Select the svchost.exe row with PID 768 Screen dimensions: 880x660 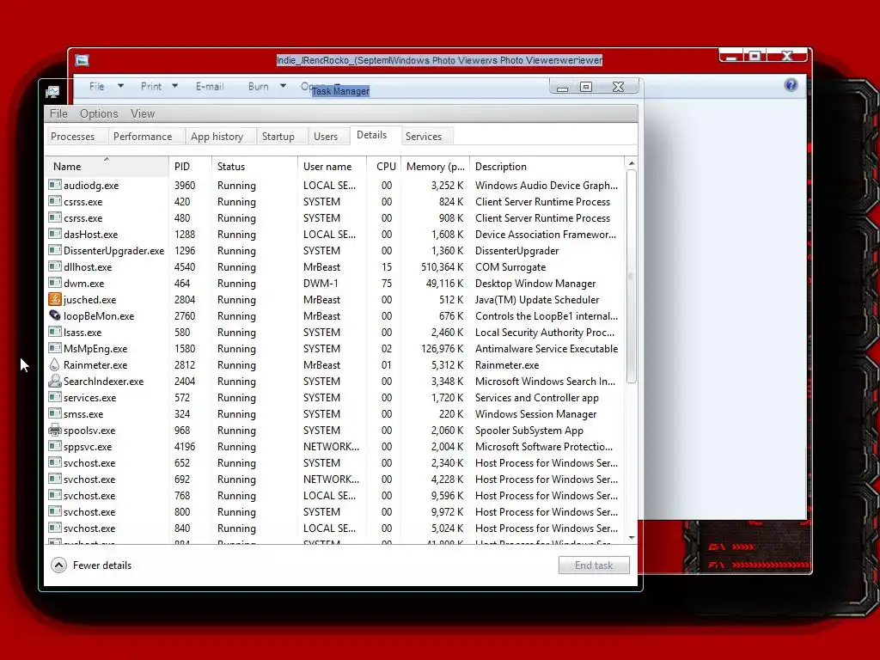pyautogui.click(x=334, y=496)
